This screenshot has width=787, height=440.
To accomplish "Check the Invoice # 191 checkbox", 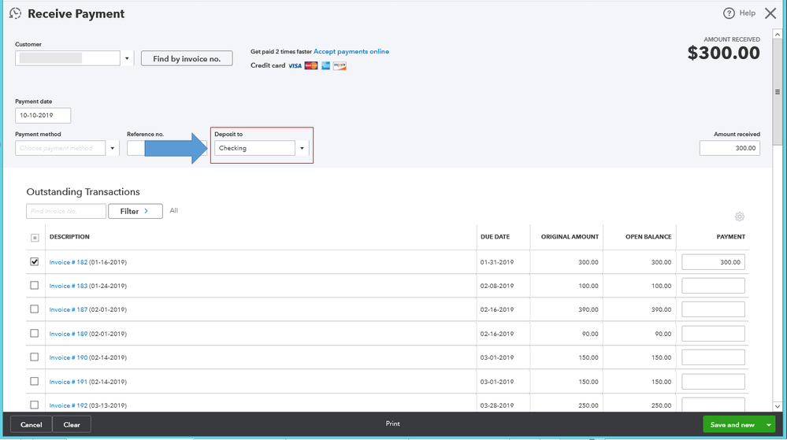I will point(34,381).
